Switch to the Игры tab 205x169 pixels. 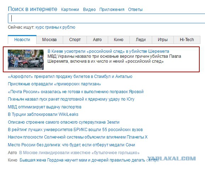point(163,40)
